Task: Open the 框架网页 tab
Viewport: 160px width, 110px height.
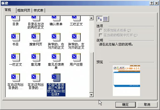Action: 24,10
